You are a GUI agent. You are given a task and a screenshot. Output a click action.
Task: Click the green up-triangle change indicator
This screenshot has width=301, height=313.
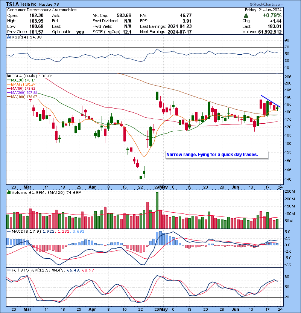[x=246, y=15]
